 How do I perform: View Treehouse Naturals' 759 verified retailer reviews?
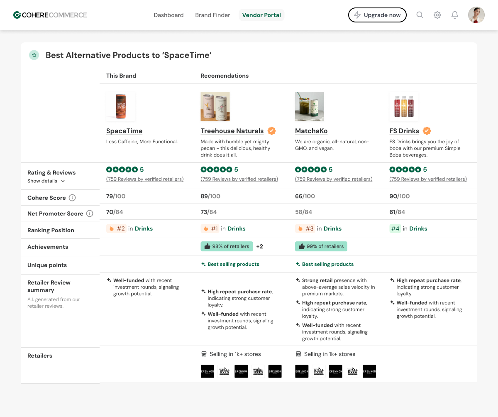(x=239, y=179)
